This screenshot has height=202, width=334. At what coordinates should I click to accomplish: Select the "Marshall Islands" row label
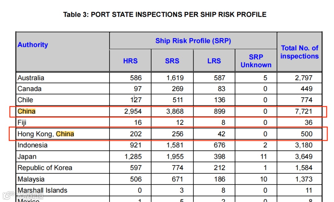[42, 190]
